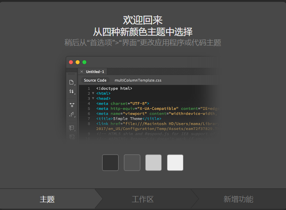
Task: Click the File Management arrows icon
Action: [71, 91]
